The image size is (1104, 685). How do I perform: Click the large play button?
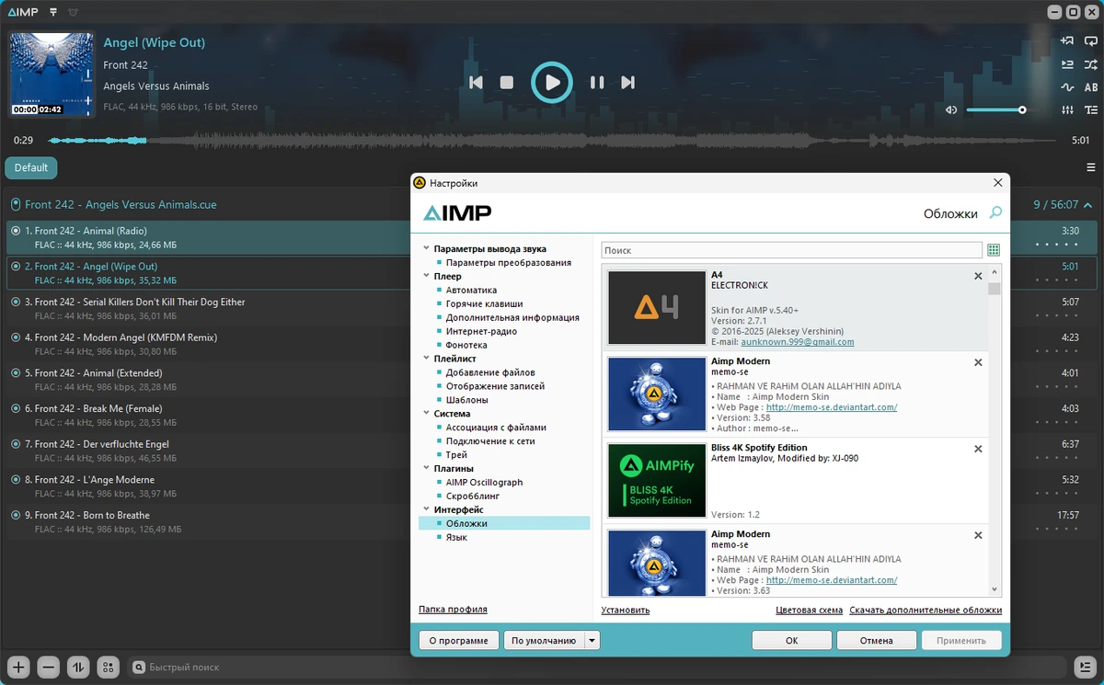click(552, 83)
